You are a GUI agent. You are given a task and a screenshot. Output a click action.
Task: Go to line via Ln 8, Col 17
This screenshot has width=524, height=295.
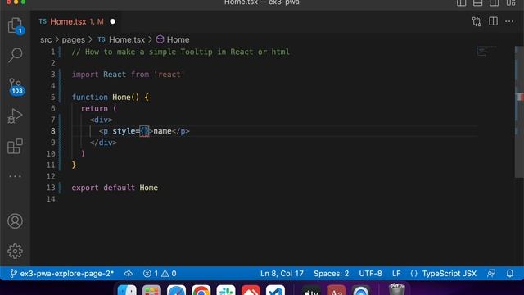[282, 274]
